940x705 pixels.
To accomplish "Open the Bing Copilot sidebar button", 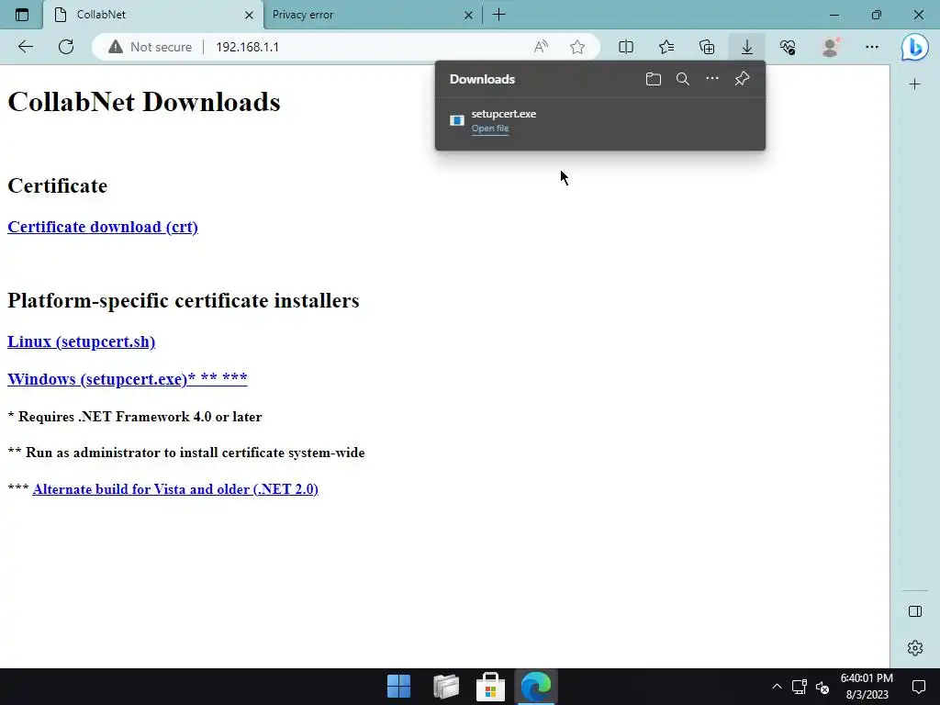I will coord(915,47).
